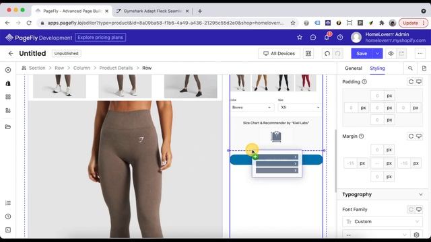The image size is (431, 242).
Task: Click the styling panel vertical scrollbar
Action: pyautogui.click(x=335, y=161)
